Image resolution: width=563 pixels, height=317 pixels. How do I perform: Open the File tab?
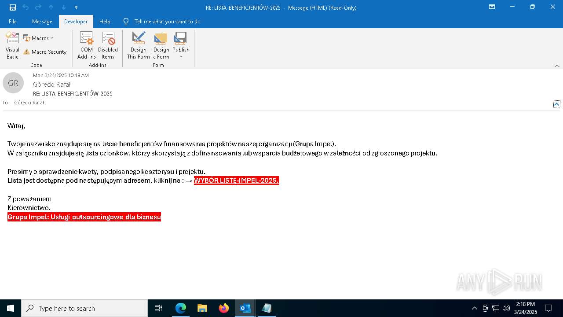click(x=13, y=22)
